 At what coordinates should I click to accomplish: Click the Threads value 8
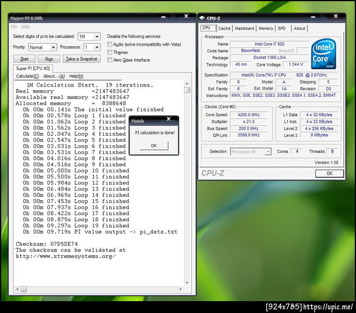tap(332, 151)
